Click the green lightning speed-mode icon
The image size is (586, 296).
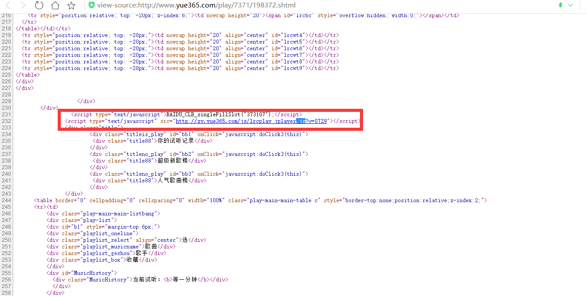click(x=560, y=6)
